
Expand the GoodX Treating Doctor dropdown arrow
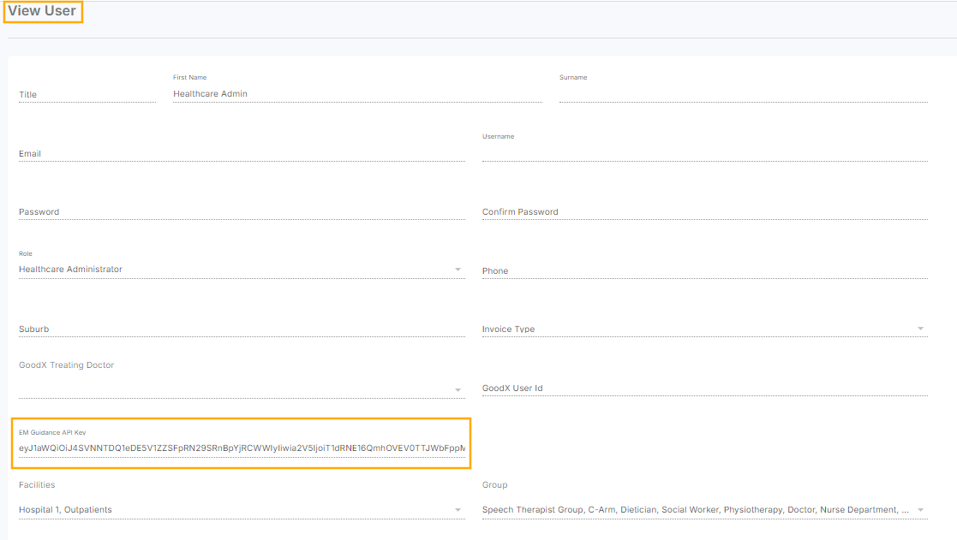tap(458, 390)
